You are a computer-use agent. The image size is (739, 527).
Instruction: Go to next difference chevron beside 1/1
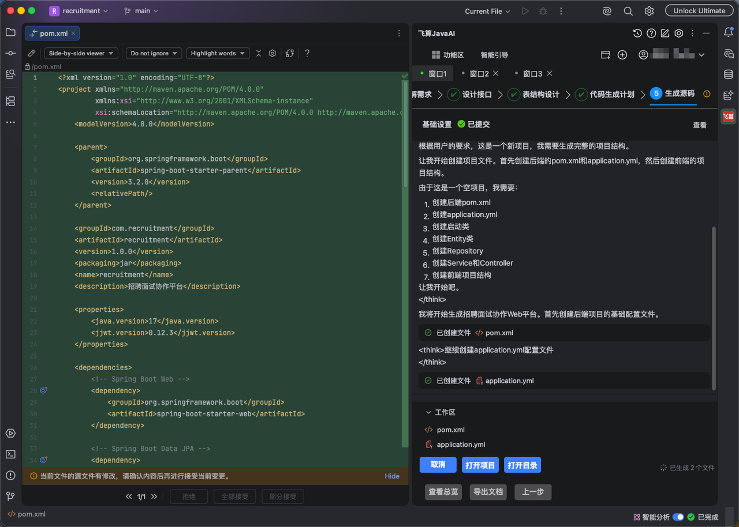click(x=154, y=496)
